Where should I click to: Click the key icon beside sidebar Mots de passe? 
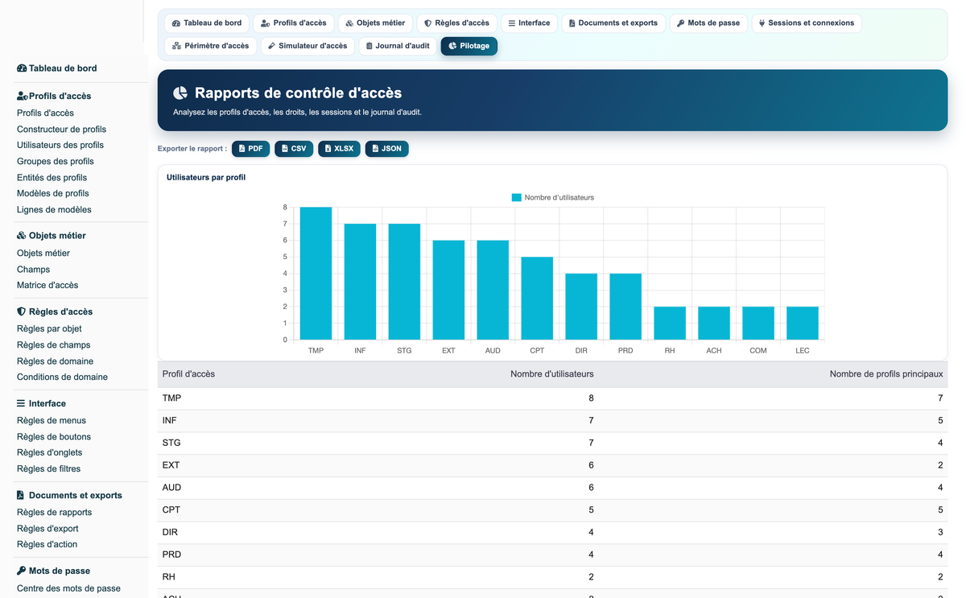pyautogui.click(x=21, y=571)
